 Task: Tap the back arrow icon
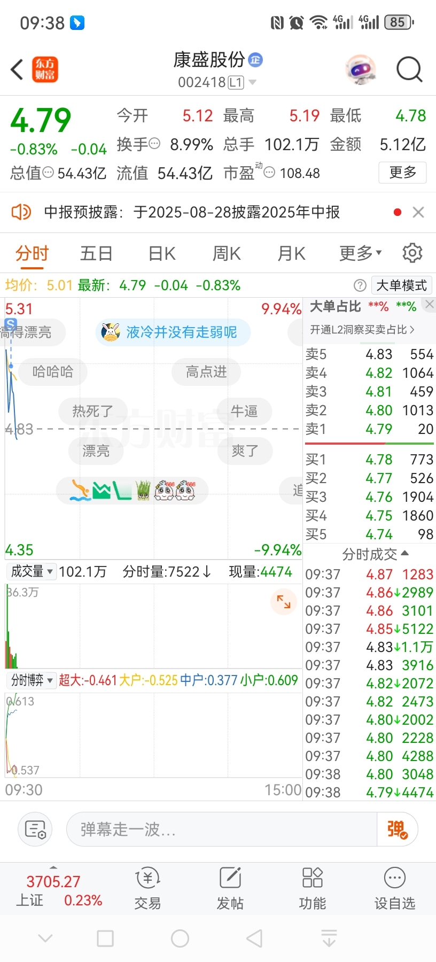[x=17, y=69]
